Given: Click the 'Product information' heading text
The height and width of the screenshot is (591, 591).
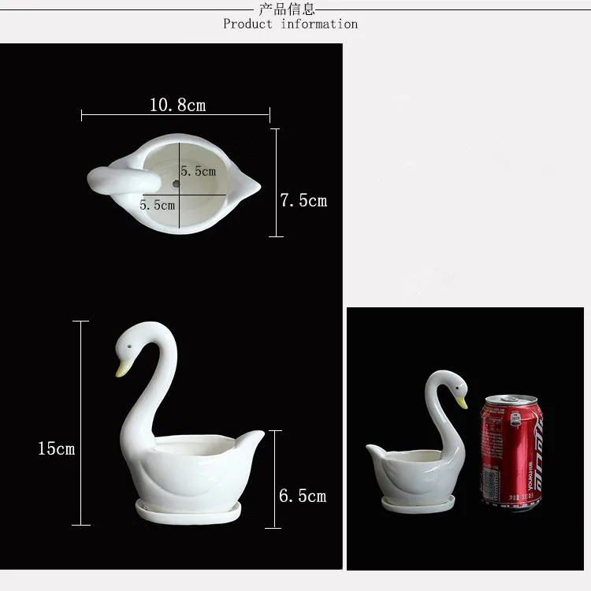Looking at the screenshot, I should 290,24.
